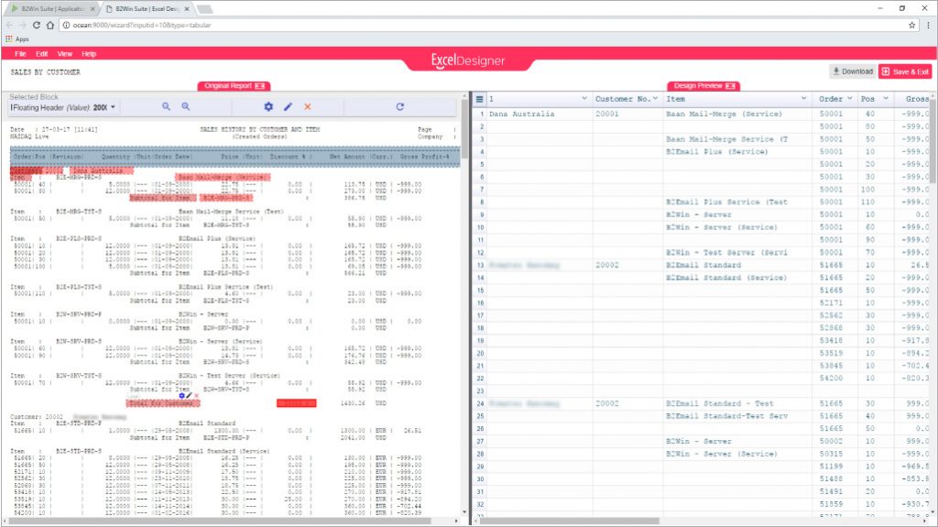Click the Save & Exit button

point(904,71)
